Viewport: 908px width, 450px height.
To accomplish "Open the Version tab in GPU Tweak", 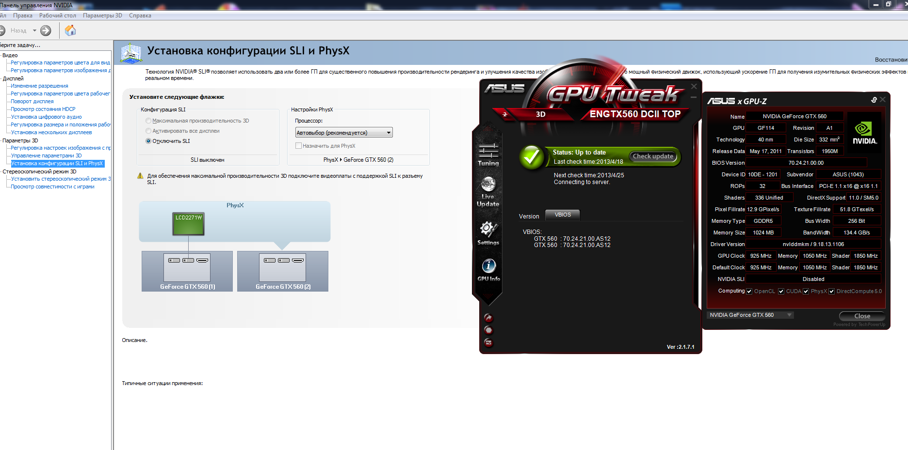I will click(529, 217).
